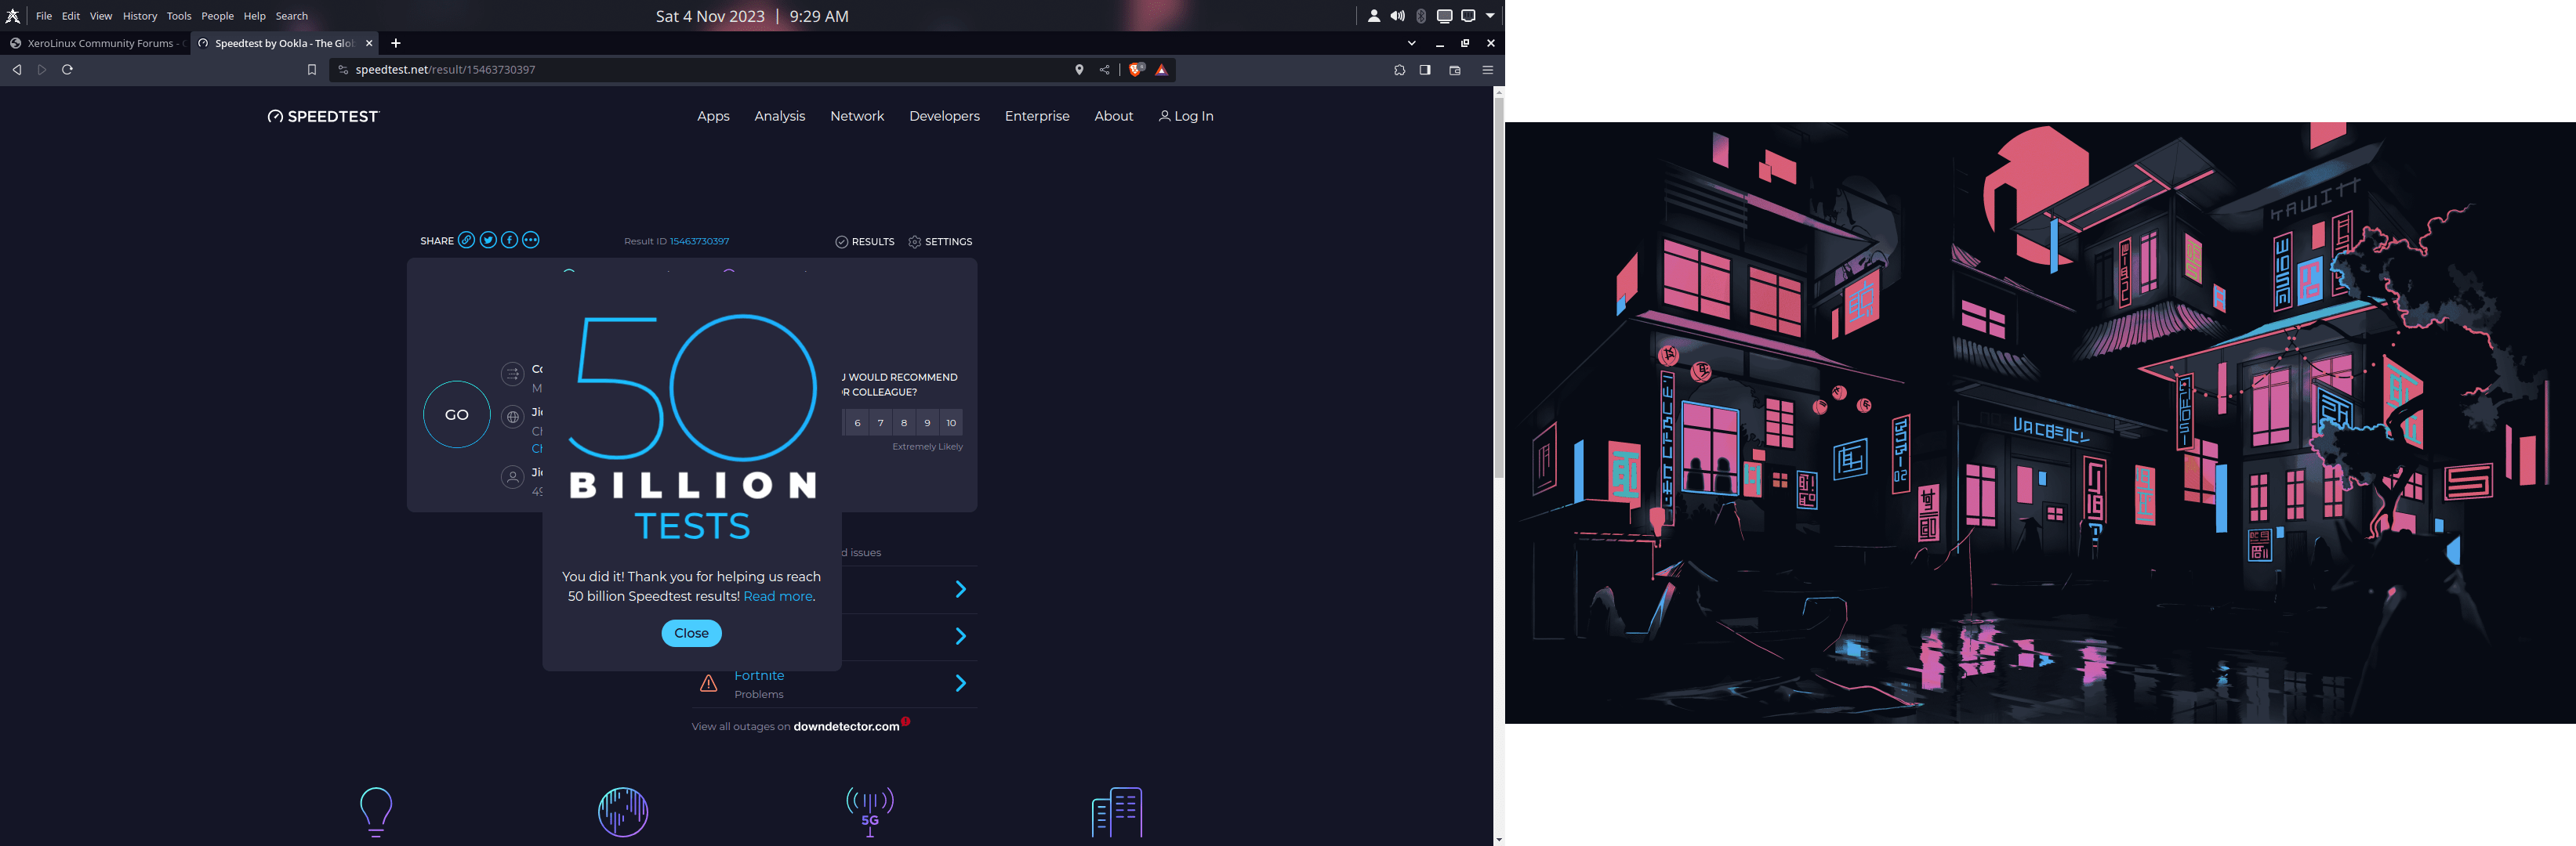Open the user account tray icon
The height and width of the screenshot is (846, 2576).
click(1374, 16)
